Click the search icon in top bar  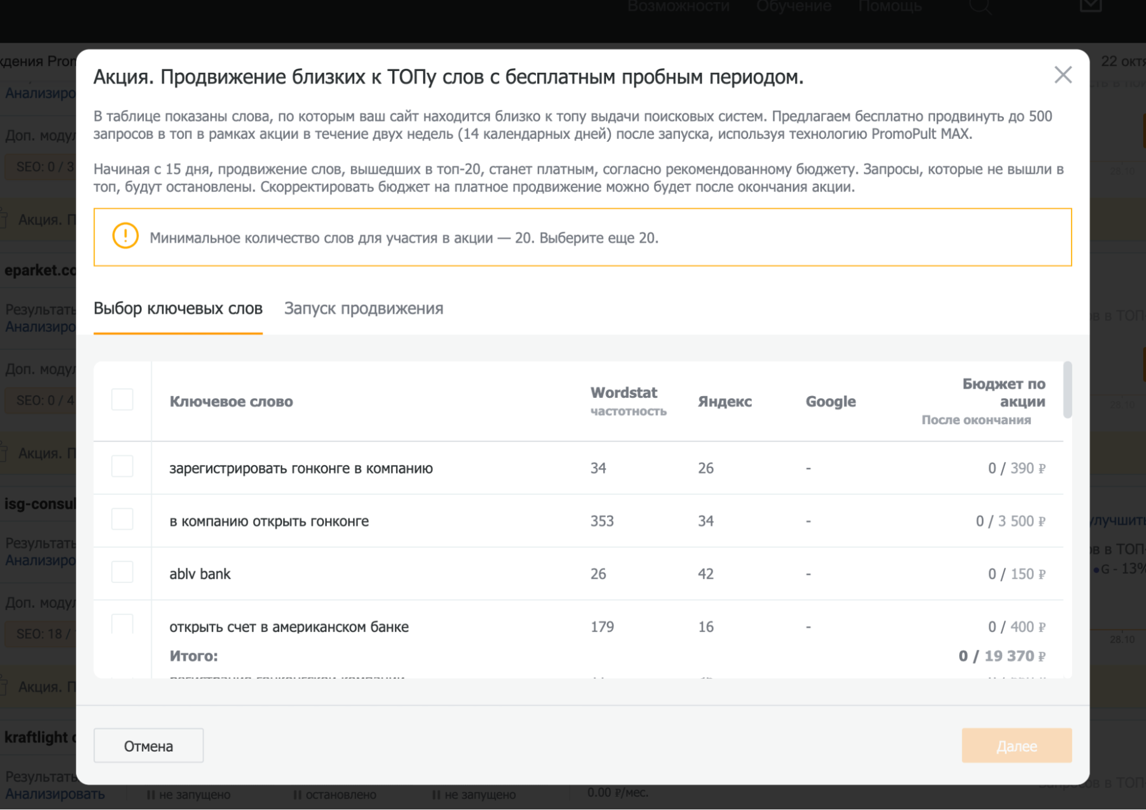coord(980,6)
